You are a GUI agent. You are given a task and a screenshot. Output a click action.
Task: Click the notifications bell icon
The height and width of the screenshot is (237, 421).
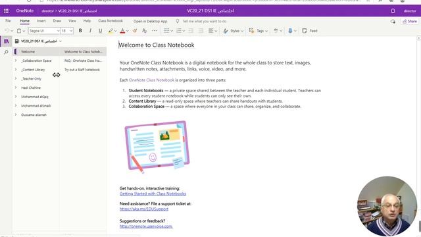(393, 11)
